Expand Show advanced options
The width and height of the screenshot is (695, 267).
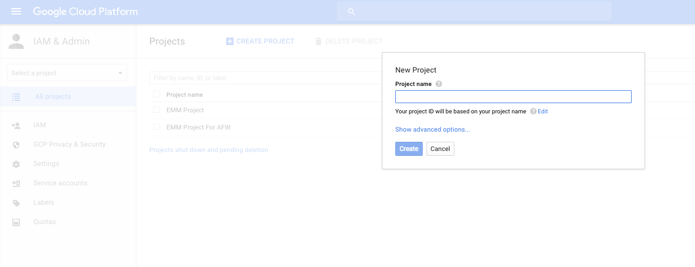click(x=432, y=129)
